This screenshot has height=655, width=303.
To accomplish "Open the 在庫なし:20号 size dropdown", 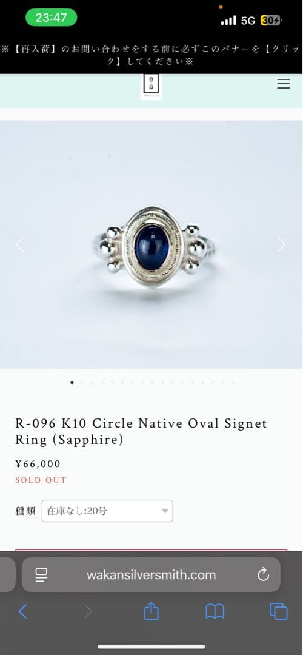I will click(107, 511).
